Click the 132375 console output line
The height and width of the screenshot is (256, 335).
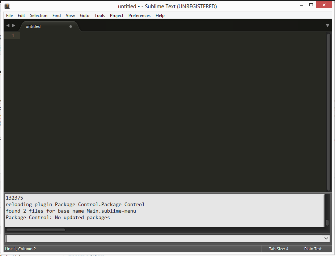[14, 198]
